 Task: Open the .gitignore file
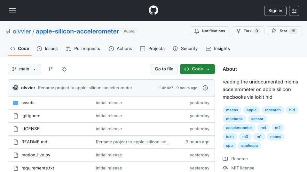pos(31,116)
